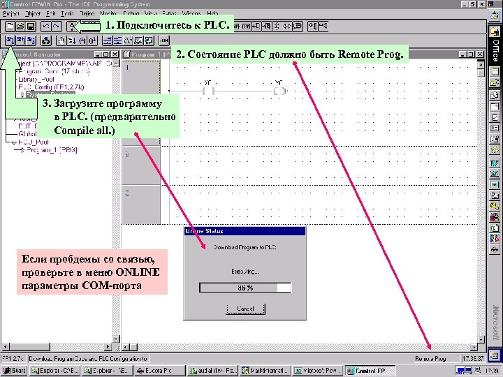Click the Open project folder icon
The height and width of the screenshot is (377, 503).
20,26
